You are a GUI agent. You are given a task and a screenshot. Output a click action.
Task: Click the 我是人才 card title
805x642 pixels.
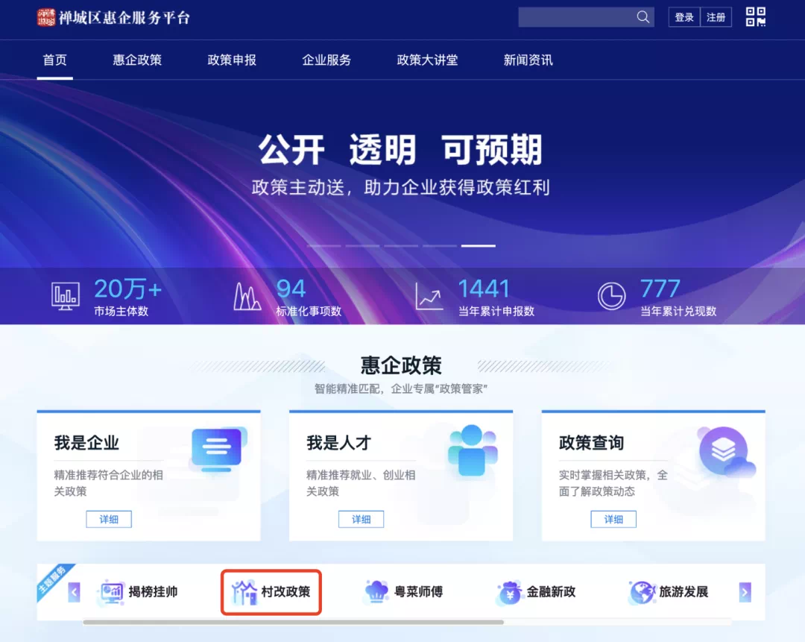[x=339, y=443]
